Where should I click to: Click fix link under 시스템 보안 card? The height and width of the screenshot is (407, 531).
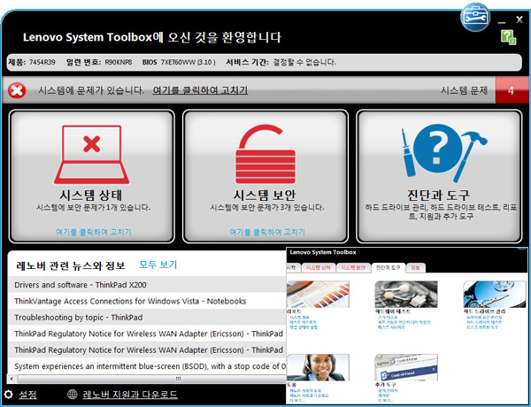coord(267,232)
